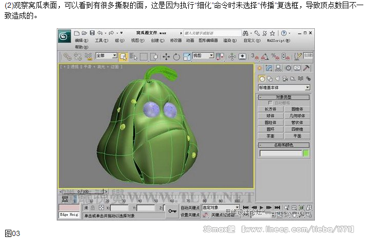The height and width of the screenshot is (238, 369).
Task: Click the 0/100 time slider handle
Action: [83, 192]
